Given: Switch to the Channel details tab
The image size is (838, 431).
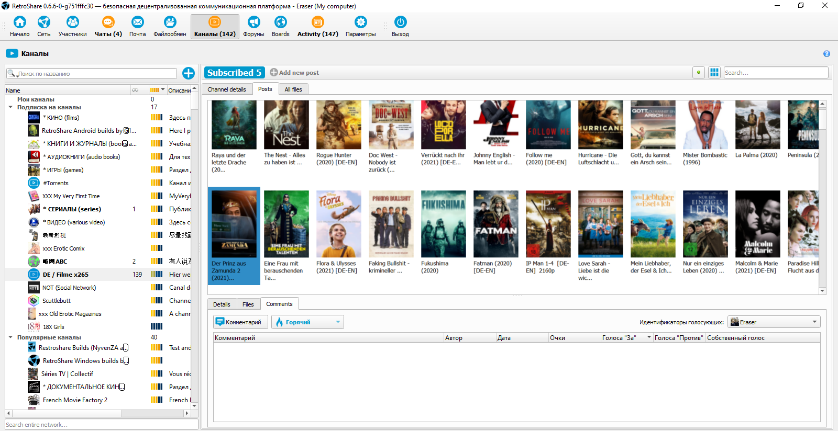Looking at the screenshot, I should pyautogui.click(x=227, y=89).
